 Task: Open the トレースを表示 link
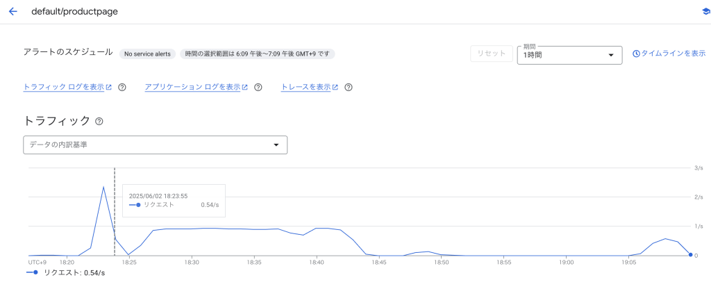click(x=306, y=88)
